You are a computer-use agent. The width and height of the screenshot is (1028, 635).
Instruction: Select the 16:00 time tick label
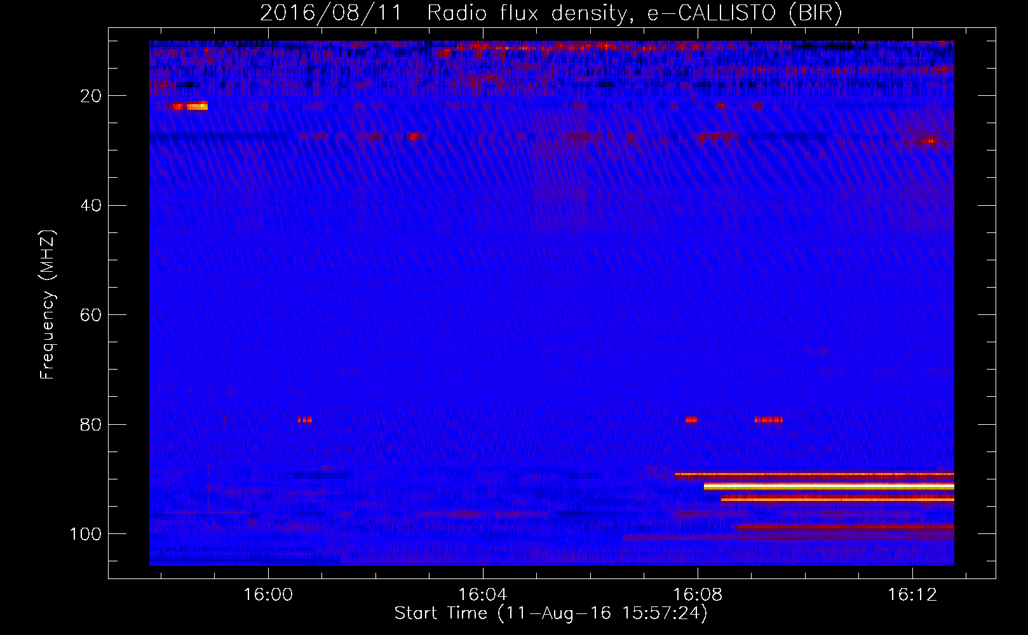point(268,595)
